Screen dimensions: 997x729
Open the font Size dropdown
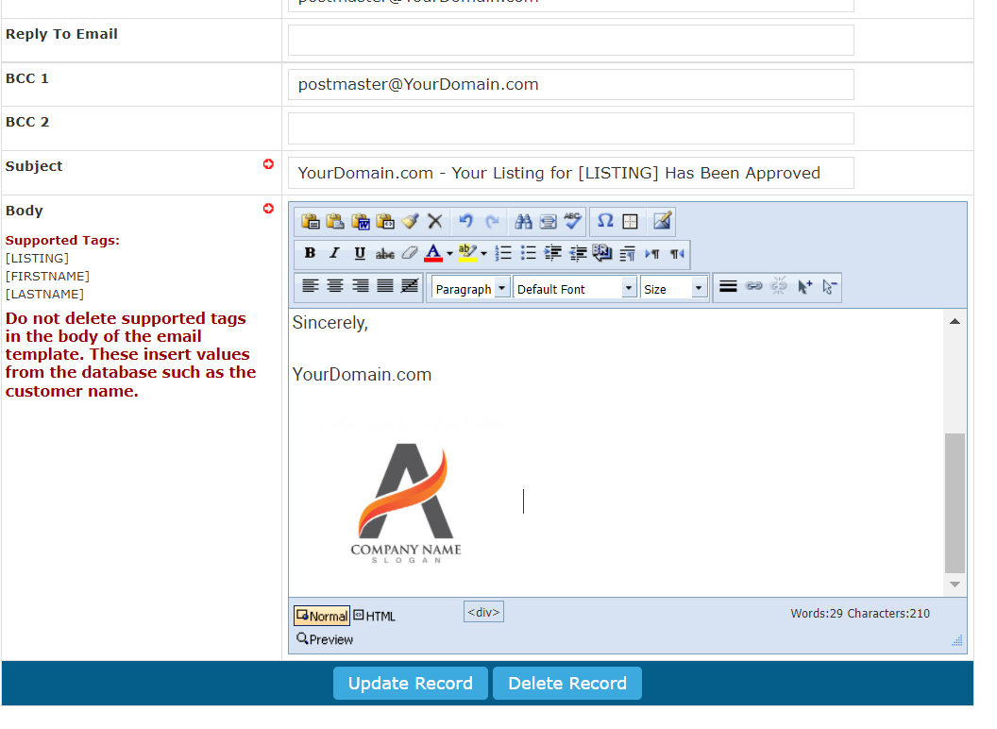coord(673,289)
